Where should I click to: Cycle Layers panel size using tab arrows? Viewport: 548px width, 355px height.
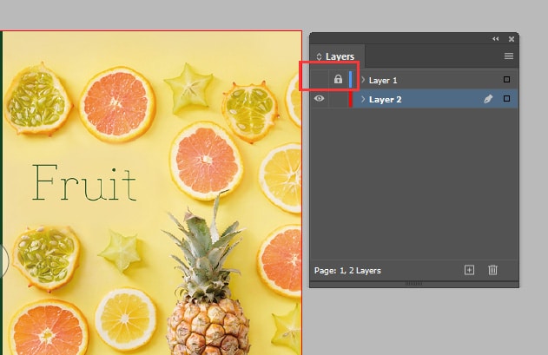click(319, 56)
